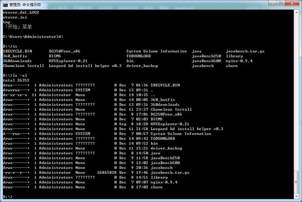Click 'library' in the ls -al listing
Image resolution: width=302 pixels, height=202 pixels.
pyautogui.click(x=159, y=177)
